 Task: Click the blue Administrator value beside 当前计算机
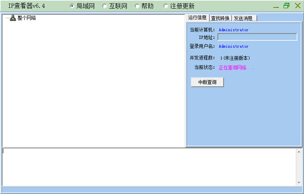tap(234, 30)
